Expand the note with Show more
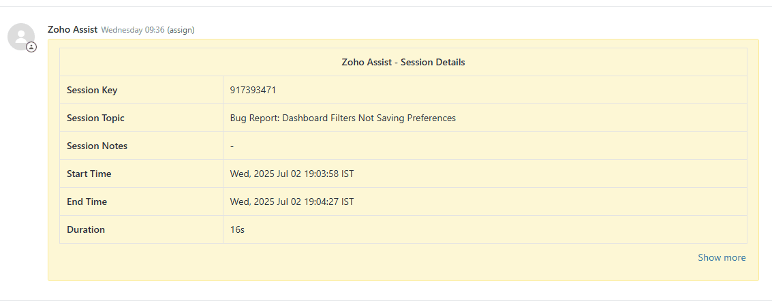The image size is (772, 307). (x=721, y=258)
